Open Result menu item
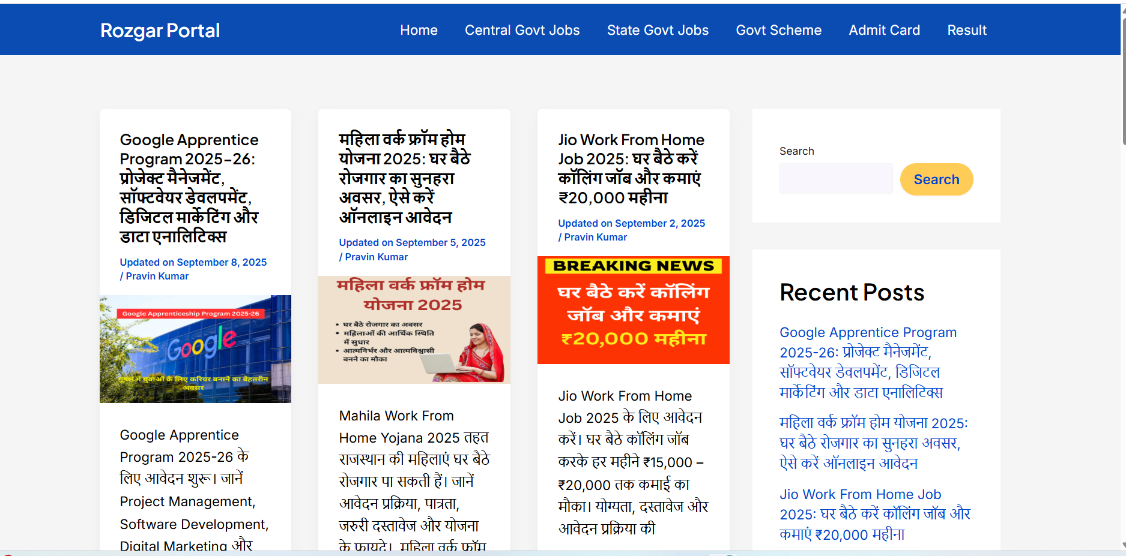Viewport: 1126px width, 556px height. pyautogui.click(x=967, y=30)
